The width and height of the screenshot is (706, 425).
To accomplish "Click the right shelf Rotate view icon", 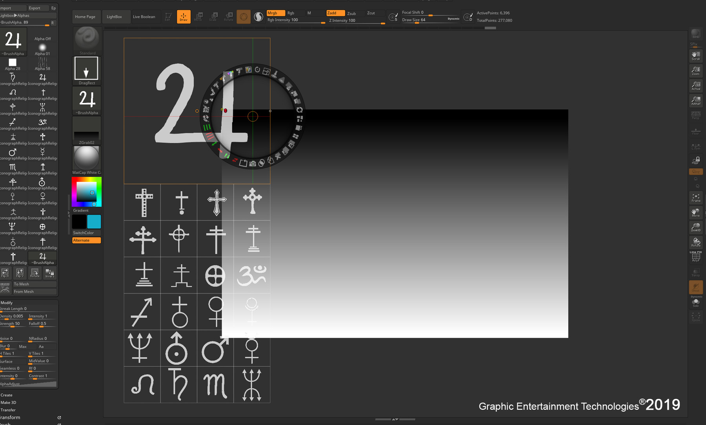I will tap(696, 242).
